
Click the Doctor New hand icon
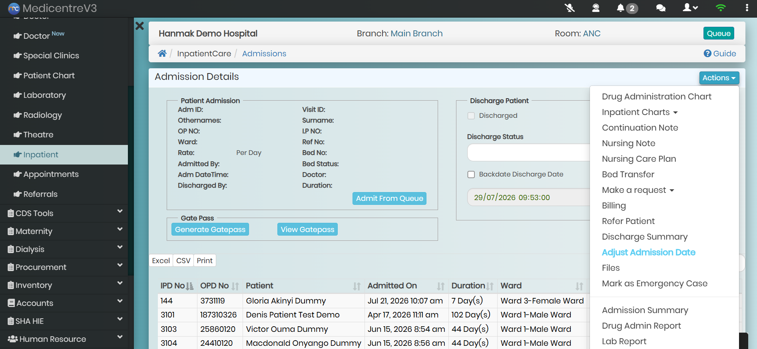18,36
